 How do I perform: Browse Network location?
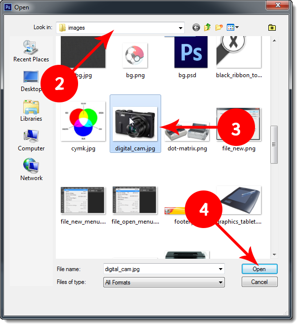[x=31, y=170]
